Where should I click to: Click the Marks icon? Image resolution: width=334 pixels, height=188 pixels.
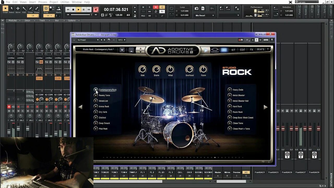tap(58, 9)
